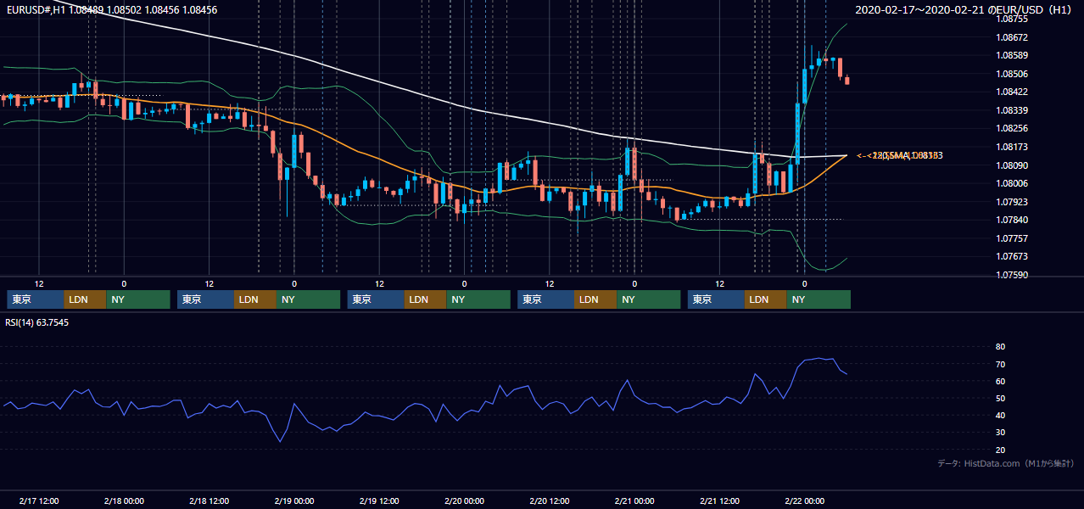Select the 2/20 00:00 date label

coord(464,501)
